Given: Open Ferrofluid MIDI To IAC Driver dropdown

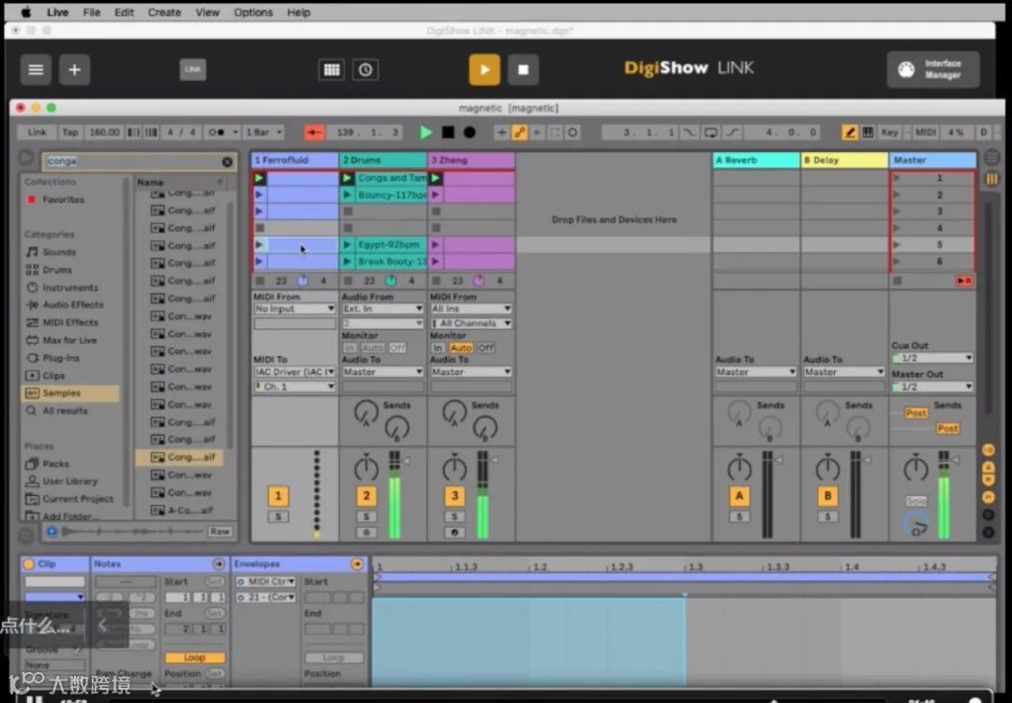Looking at the screenshot, I should (294, 372).
